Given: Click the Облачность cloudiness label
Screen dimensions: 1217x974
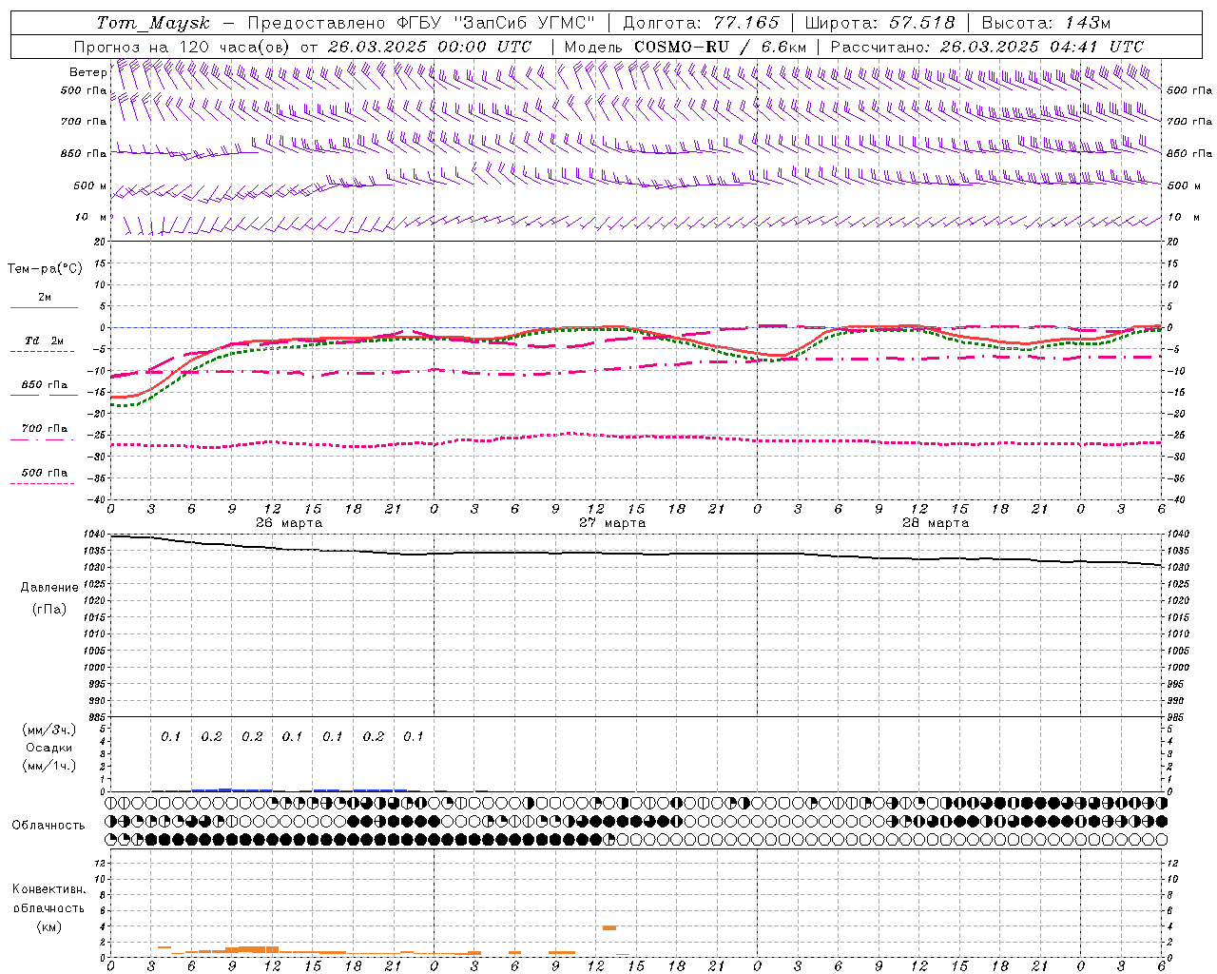Looking at the screenshot, I should (48, 825).
